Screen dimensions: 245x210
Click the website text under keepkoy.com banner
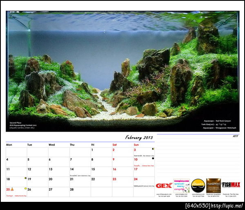(181, 194)
